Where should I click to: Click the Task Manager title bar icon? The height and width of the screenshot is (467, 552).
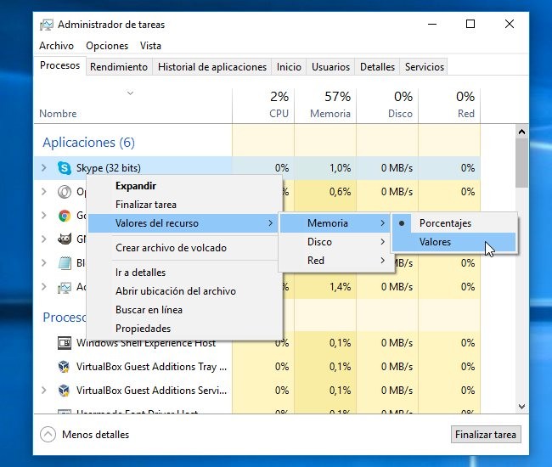click(x=47, y=25)
